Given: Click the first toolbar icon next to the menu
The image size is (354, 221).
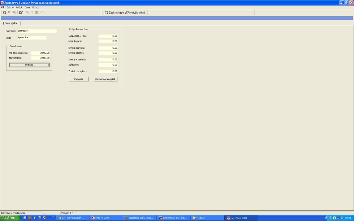Looking at the screenshot, I should point(4,13).
